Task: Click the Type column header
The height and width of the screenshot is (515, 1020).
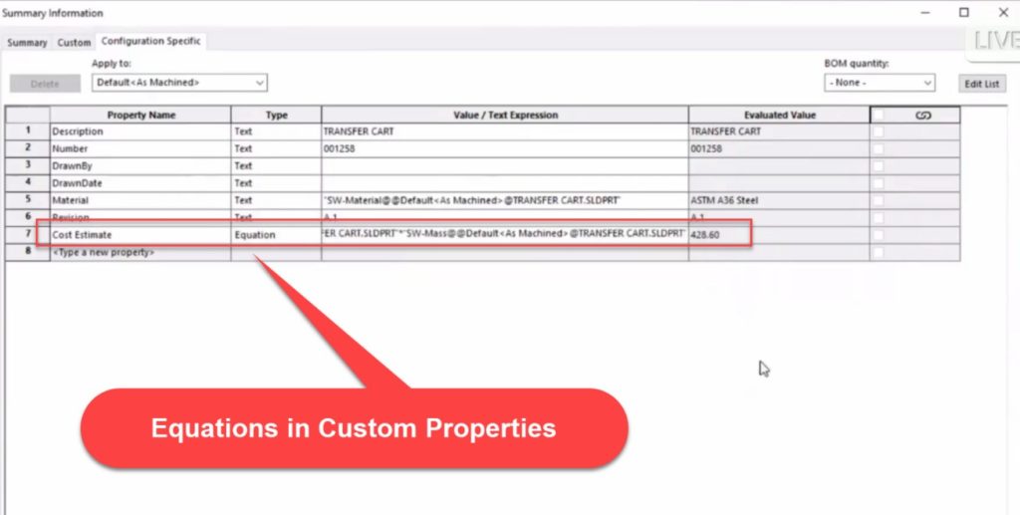Action: pyautogui.click(x=276, y=116)
